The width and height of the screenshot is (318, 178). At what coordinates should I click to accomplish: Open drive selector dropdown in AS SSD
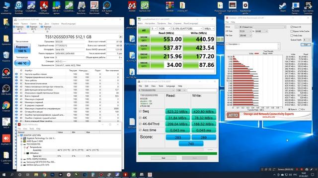tap(157, 90)
